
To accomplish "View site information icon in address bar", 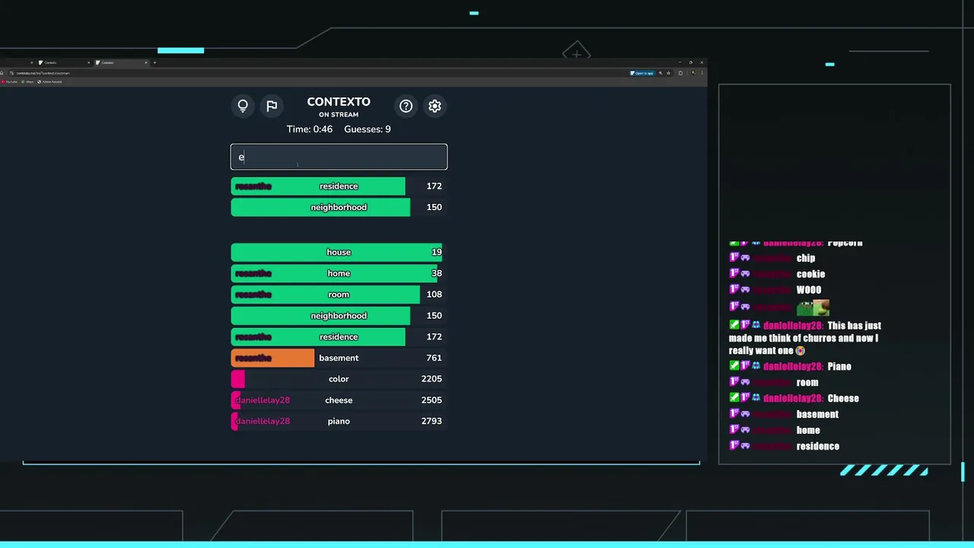I will coord(11,73).
